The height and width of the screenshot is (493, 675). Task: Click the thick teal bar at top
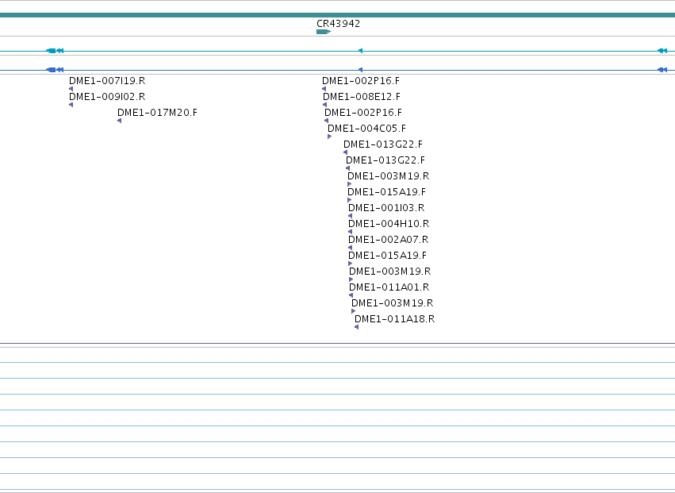point(338,16)
